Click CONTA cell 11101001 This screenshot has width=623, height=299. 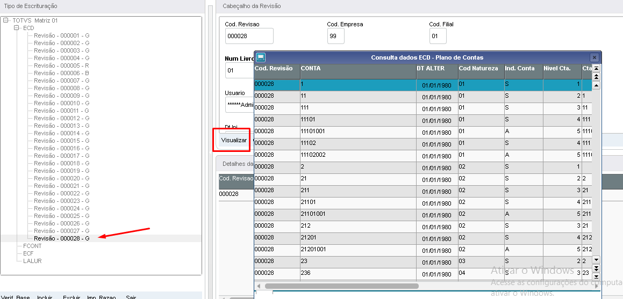[x=359, y=133]
